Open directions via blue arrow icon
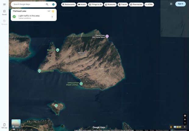The width and height of the screenshot is (189, 131). pyautogui.click(x=53, y=5)
